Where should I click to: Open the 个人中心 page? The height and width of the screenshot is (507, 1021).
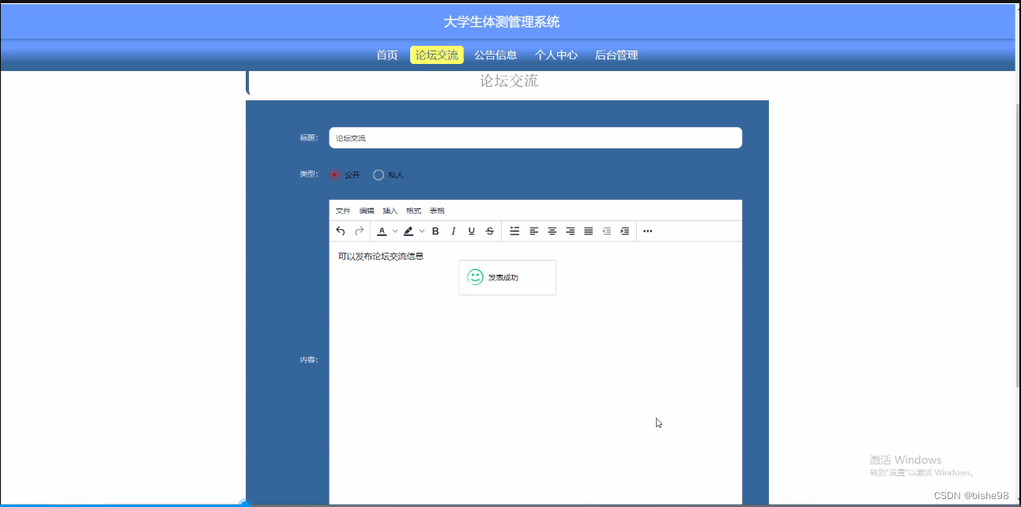pyautogui.click(x=556, y=54)
